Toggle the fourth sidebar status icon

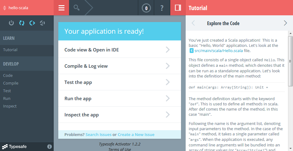[x=42, y=23]
